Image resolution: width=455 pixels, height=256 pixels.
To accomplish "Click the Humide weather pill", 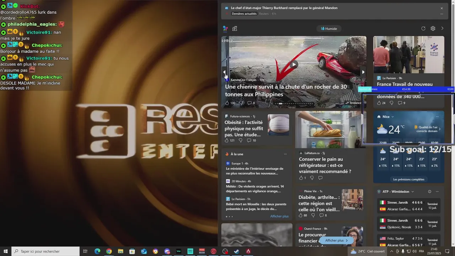I will point(329,28).
